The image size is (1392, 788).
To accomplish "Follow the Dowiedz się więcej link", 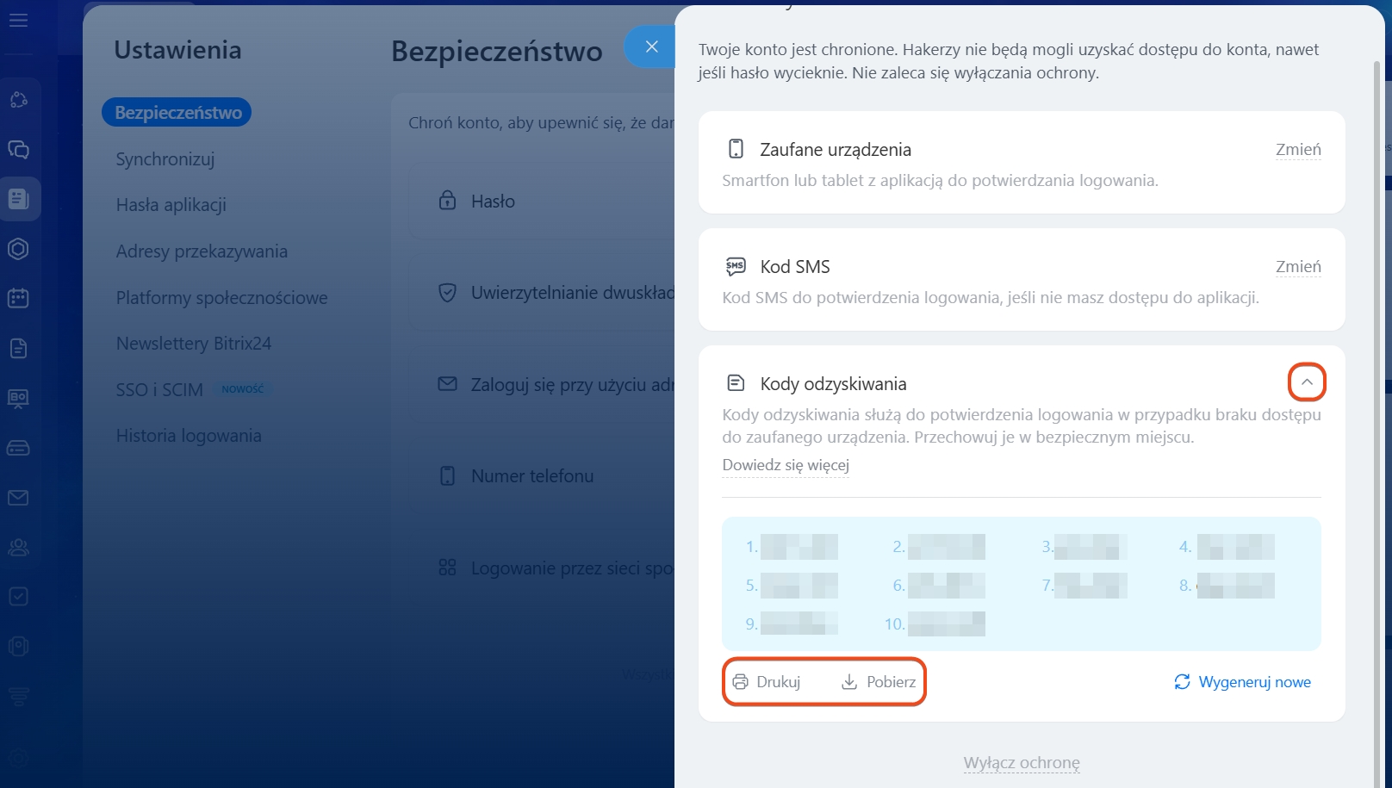I will tap(786, 465).
